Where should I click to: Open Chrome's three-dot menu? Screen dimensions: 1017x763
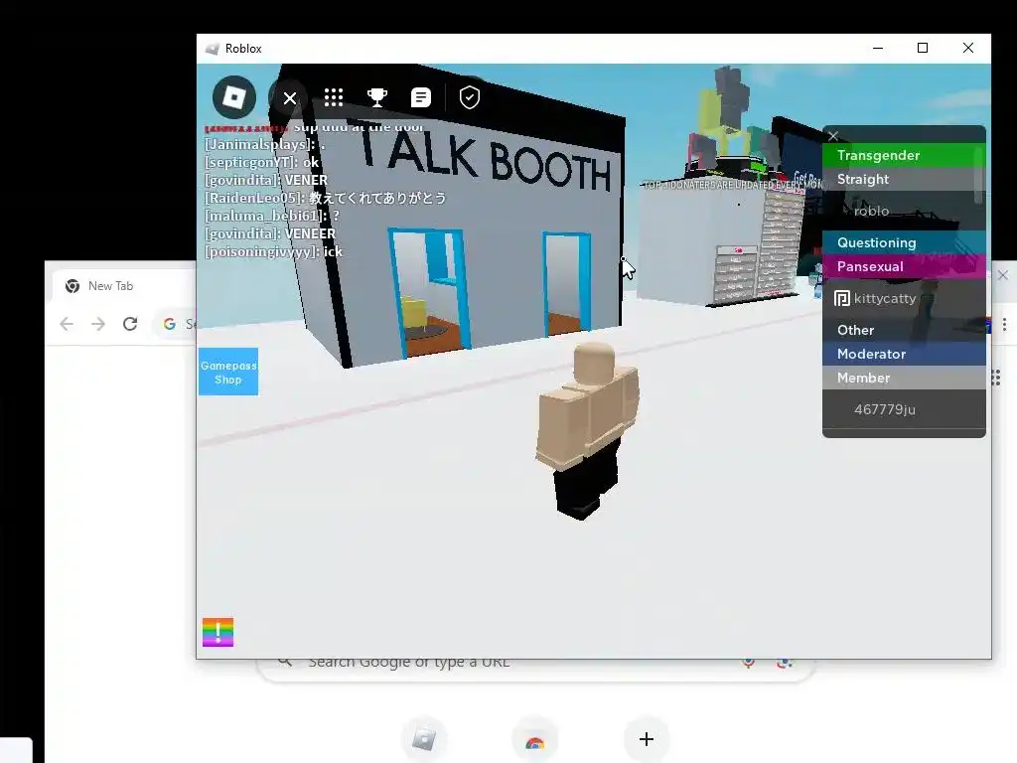point(1004,324)
